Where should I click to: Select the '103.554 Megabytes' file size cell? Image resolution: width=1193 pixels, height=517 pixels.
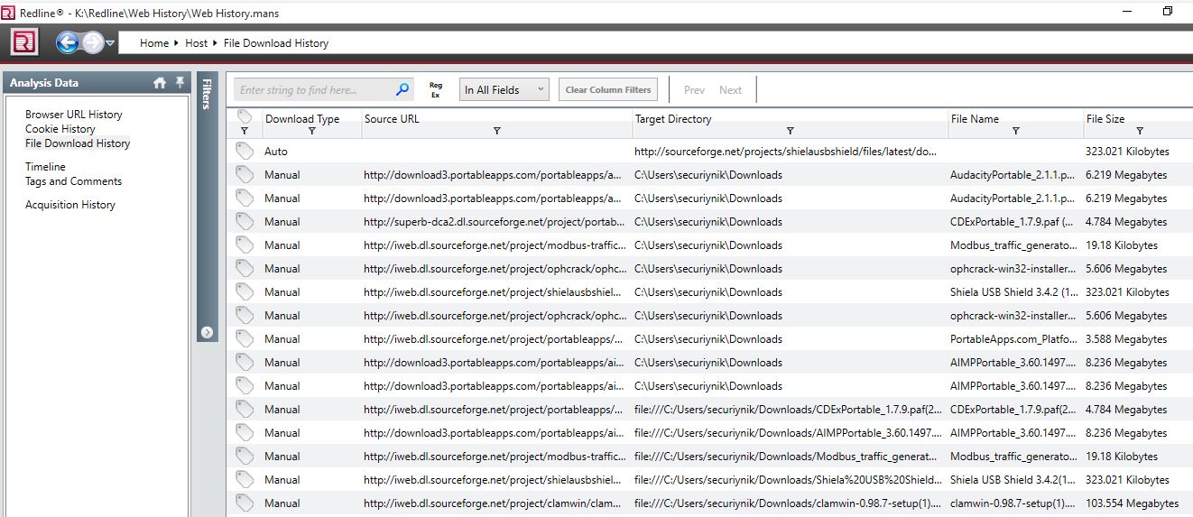coord(1132,503)
